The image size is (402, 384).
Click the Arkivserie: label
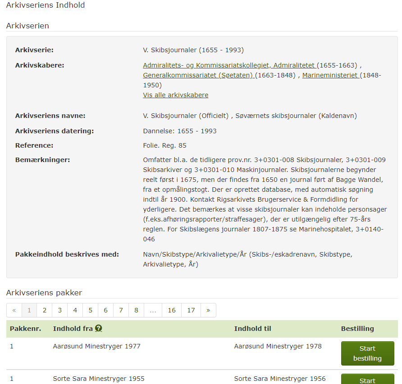34,50
